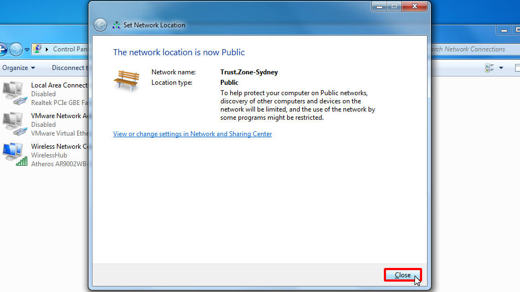
Task: Click the park bench Public network icon
Action: [x=126, y=80]
